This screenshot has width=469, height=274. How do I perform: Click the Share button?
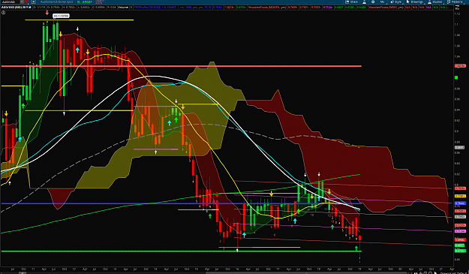(x=351, y=2)
